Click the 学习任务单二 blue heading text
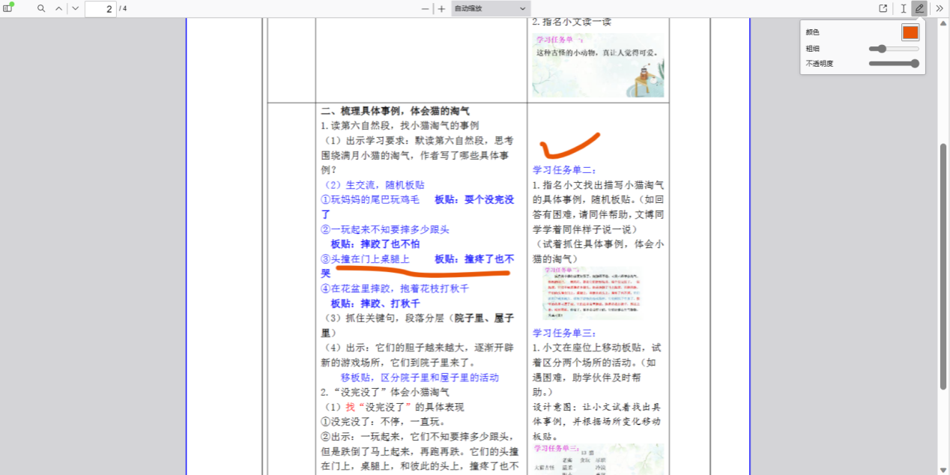 [x=564, y=170]
